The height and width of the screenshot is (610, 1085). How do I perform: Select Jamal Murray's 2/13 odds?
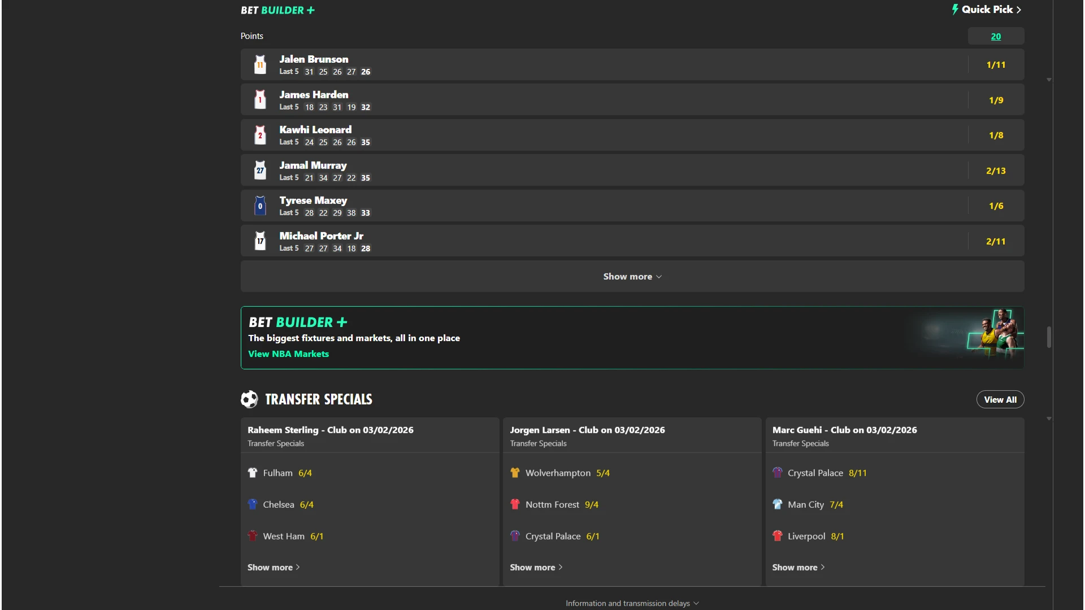click(996, 170)
